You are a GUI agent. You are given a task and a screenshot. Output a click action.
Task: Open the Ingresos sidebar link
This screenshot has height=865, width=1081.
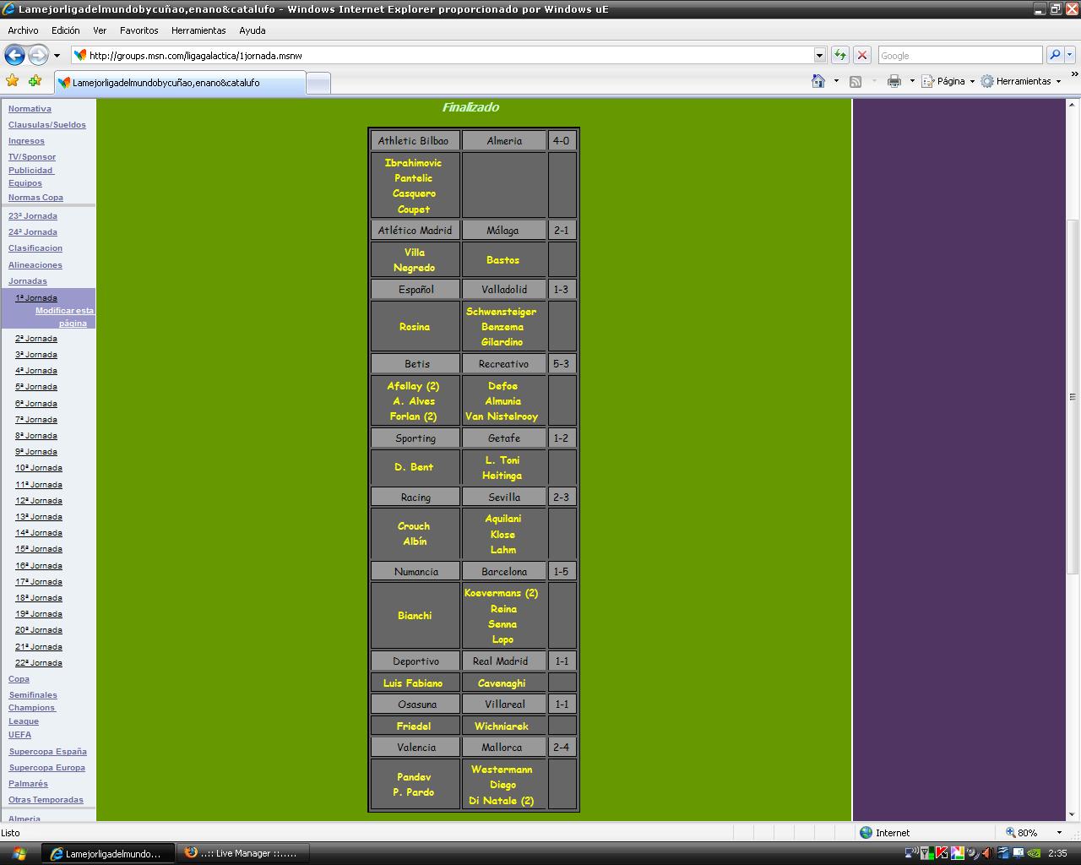click(26, 141)
